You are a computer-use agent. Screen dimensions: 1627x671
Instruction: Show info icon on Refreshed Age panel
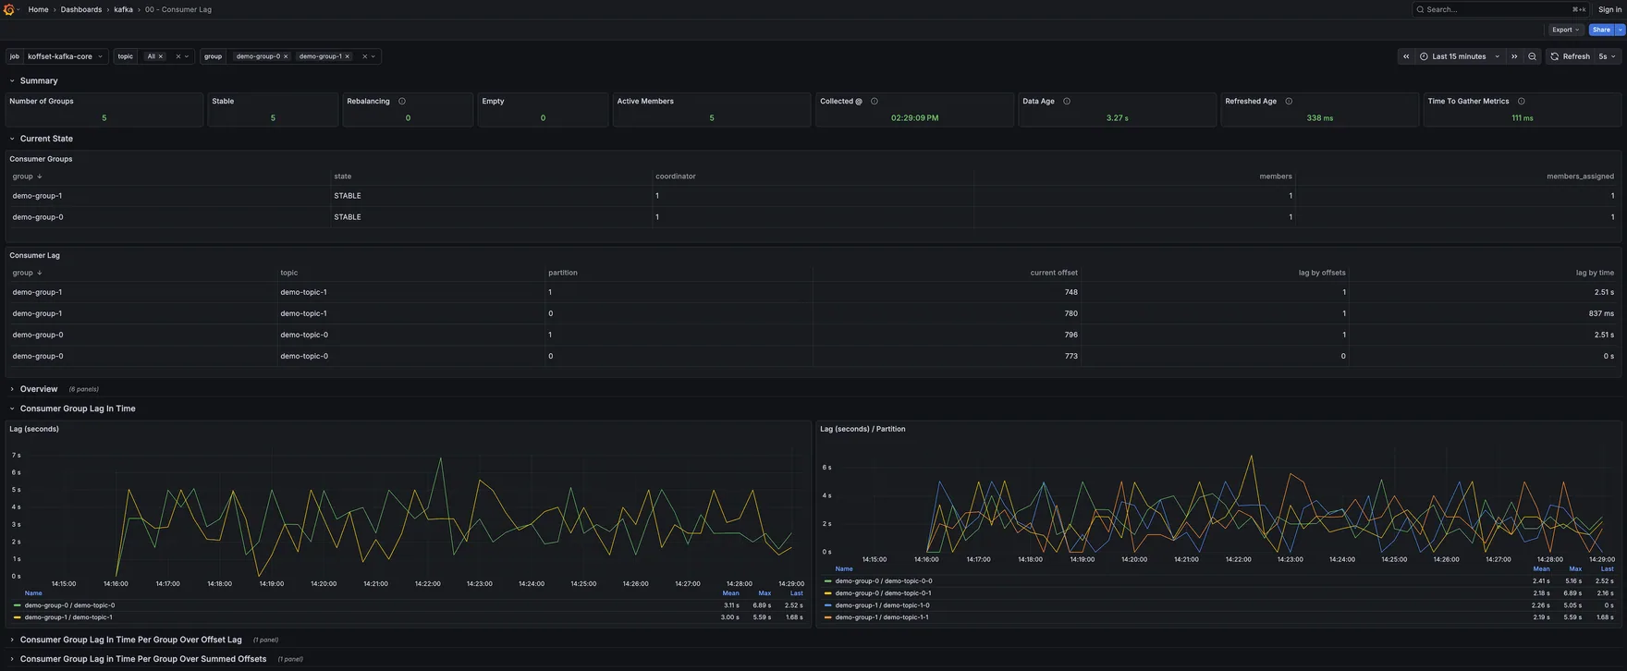tap(1289, 101)
